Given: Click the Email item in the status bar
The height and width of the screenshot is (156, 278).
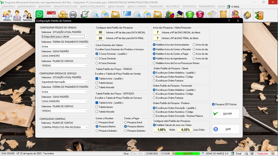Looking at the screenshot, I should coord(237,154).
